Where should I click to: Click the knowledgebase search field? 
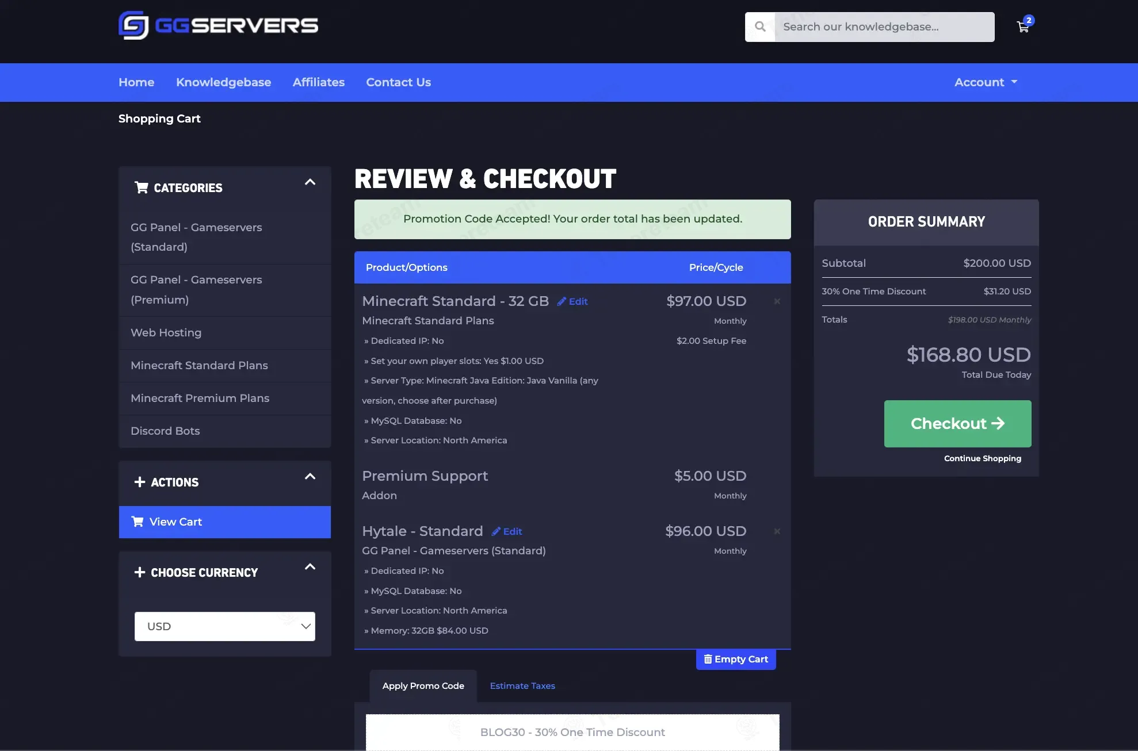(x=884, y=27)
